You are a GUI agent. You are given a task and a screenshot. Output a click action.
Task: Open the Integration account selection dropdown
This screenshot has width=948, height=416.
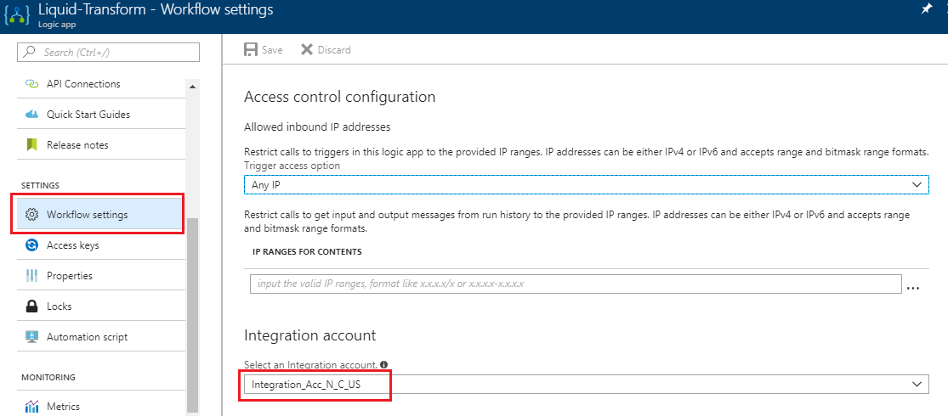point(586,384)
